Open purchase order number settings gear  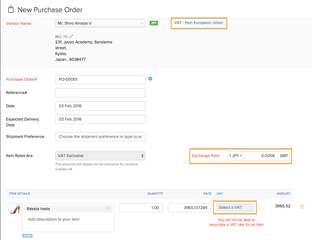coord(150,79)
